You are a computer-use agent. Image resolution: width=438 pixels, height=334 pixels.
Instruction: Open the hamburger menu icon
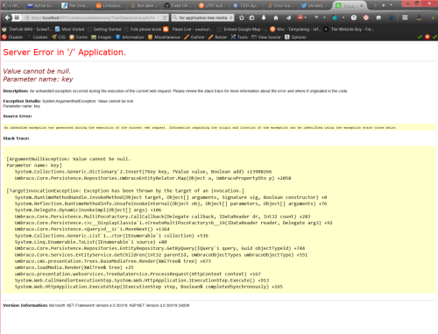point(405,18)
